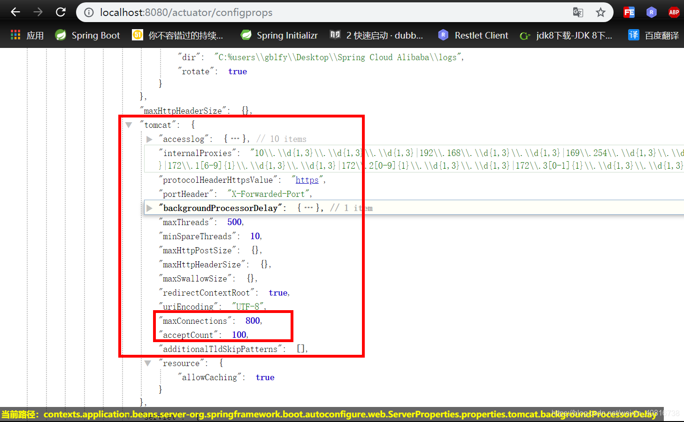
Task: Open the 快速启动 dubbo bookmark
Action: point(377,35)
